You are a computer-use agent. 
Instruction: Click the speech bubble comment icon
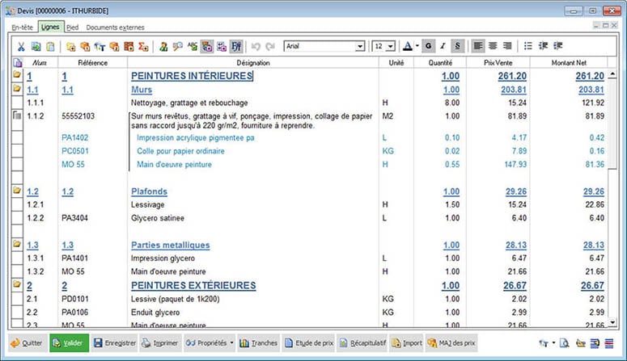[177, 47]
